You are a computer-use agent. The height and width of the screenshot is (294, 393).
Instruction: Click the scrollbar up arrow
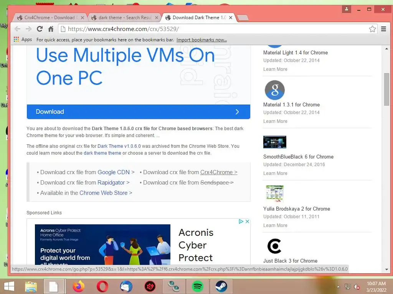pos(386,49)
